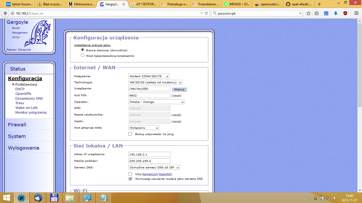
Task: Click the Kod PIN input field
Action: (149, 95)
